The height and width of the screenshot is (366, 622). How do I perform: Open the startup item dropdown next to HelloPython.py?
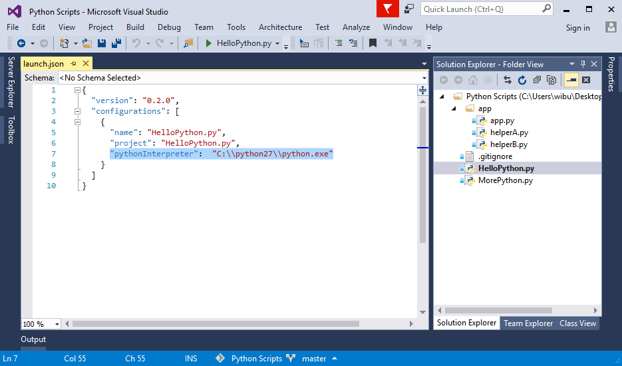pyautogui.click(x=277, y=44)
